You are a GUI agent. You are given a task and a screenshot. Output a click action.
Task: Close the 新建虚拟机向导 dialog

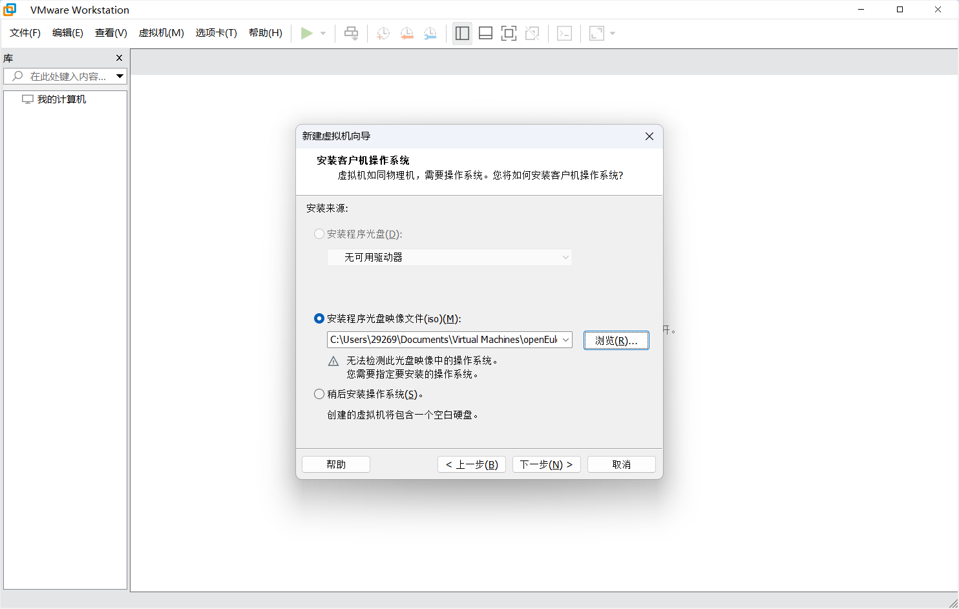coord(649,136)
